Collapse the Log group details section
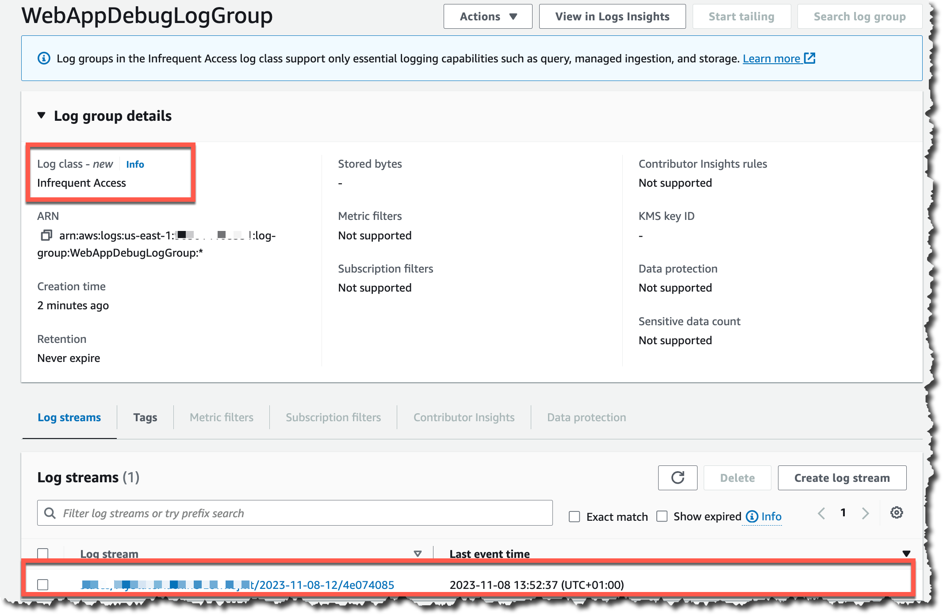This screenshot has width=943, height=615. click(x=42, y=115)
